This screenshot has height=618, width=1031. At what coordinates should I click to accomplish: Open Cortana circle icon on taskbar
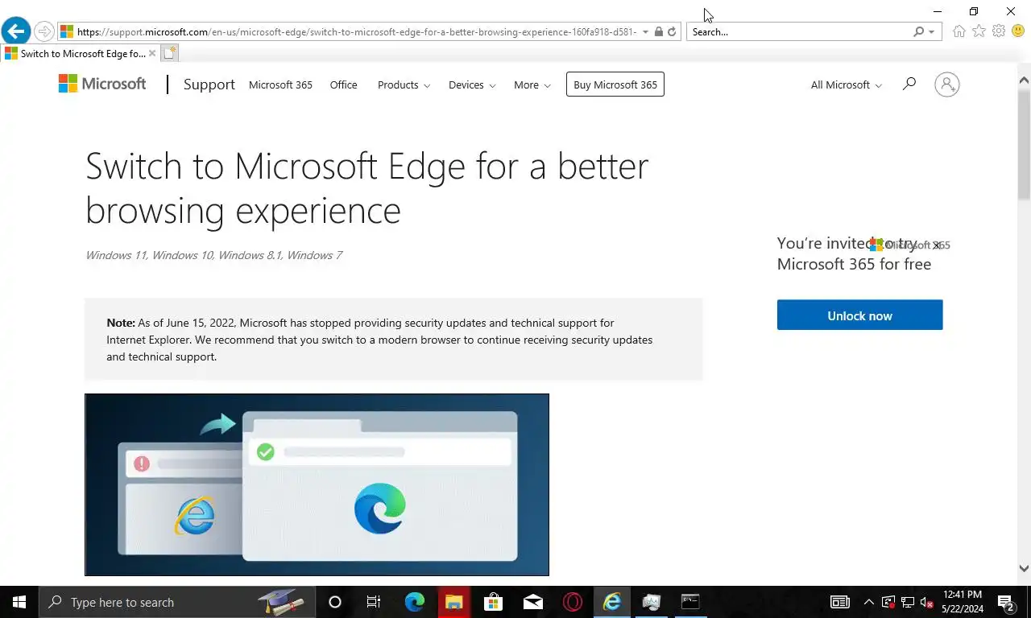click(x=335, y=602)
